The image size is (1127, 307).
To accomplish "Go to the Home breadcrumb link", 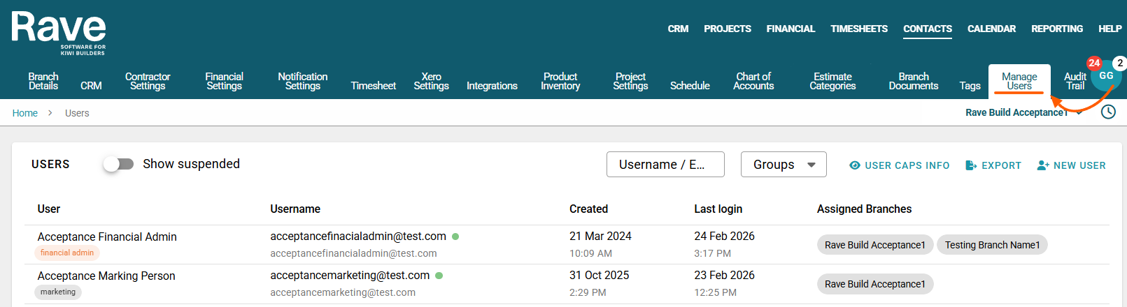I will pyautogui.click(x=25, y=113).
